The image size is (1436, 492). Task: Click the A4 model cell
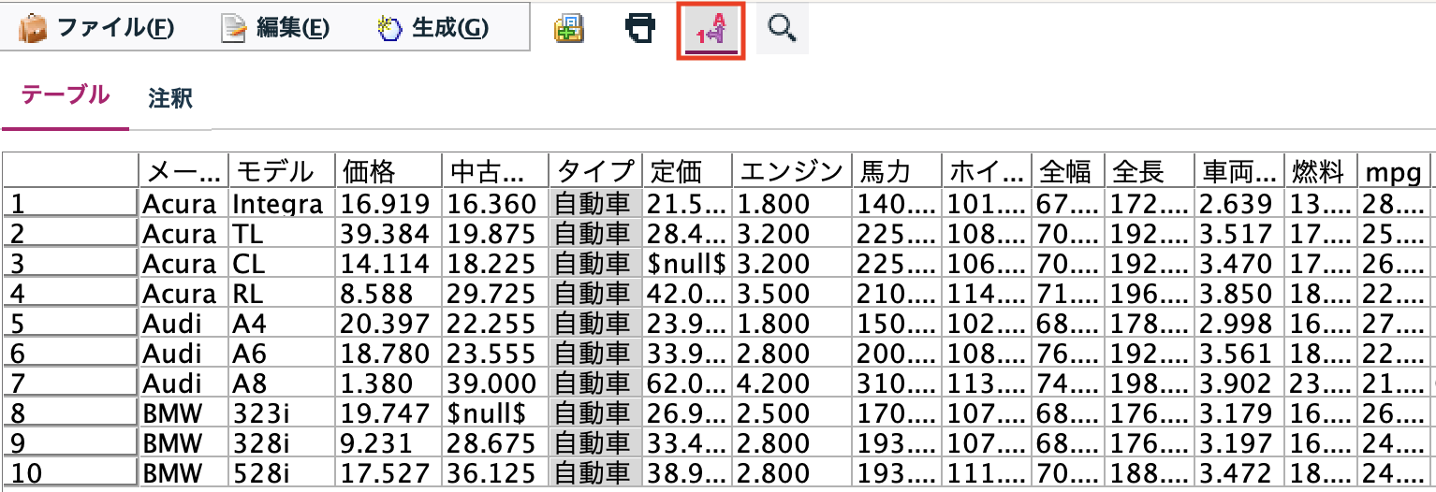(283, 323)
